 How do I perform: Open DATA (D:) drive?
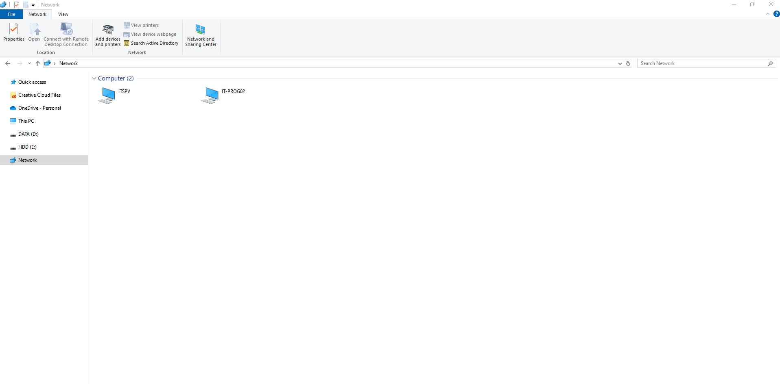pos(28,134)
